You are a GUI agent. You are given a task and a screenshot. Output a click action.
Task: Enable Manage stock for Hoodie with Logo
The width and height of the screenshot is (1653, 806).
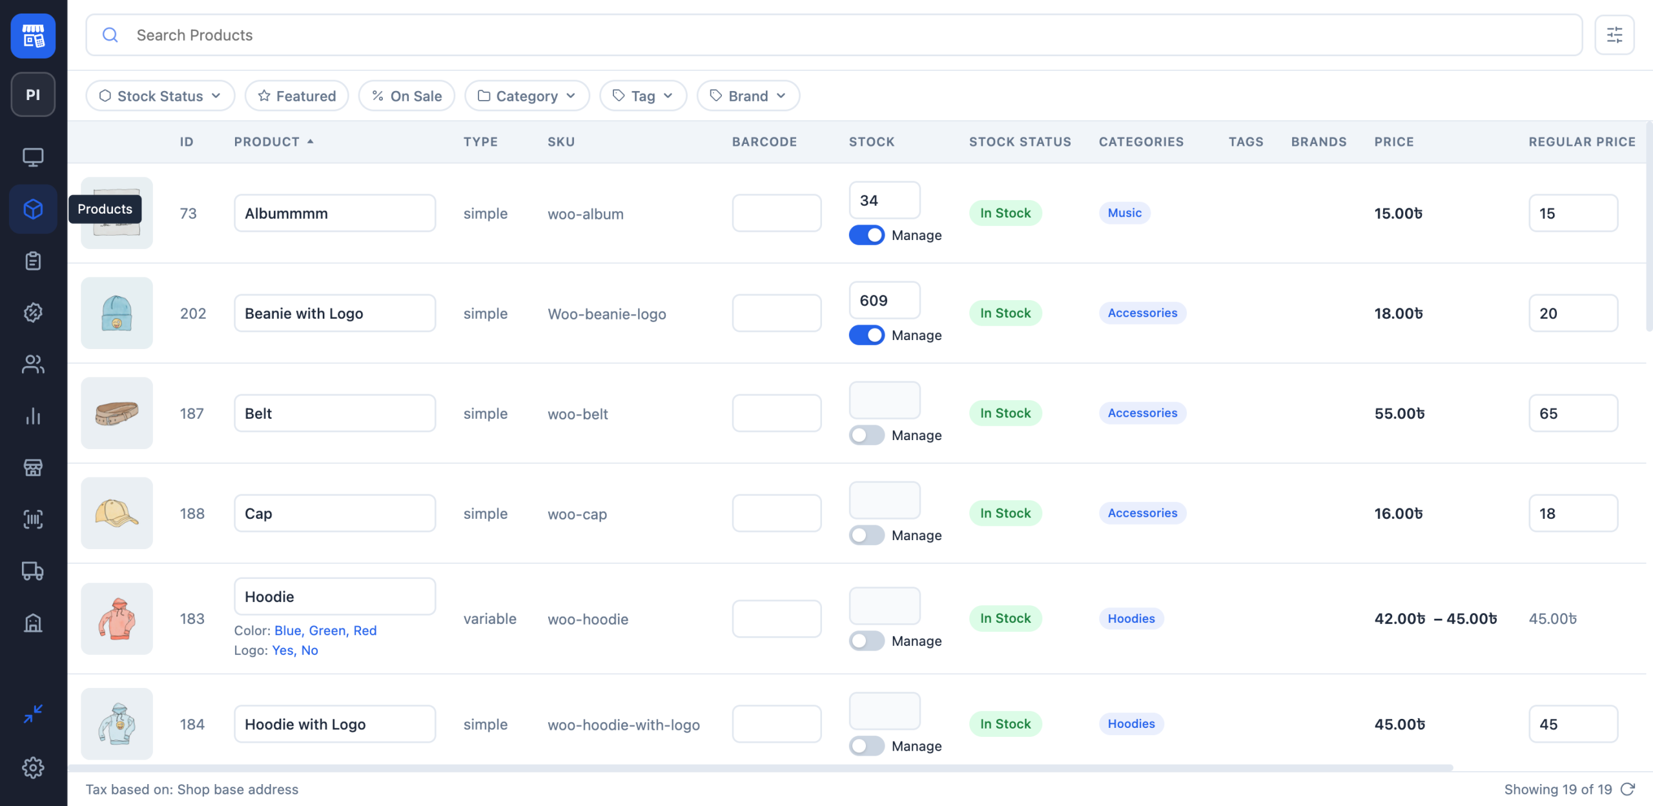click(x=867, y=746)
